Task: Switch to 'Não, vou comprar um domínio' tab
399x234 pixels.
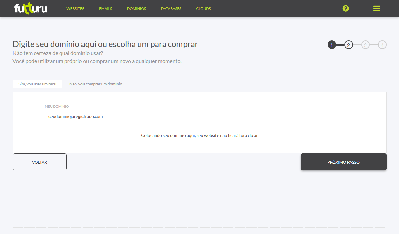Action: coord(96,84)
